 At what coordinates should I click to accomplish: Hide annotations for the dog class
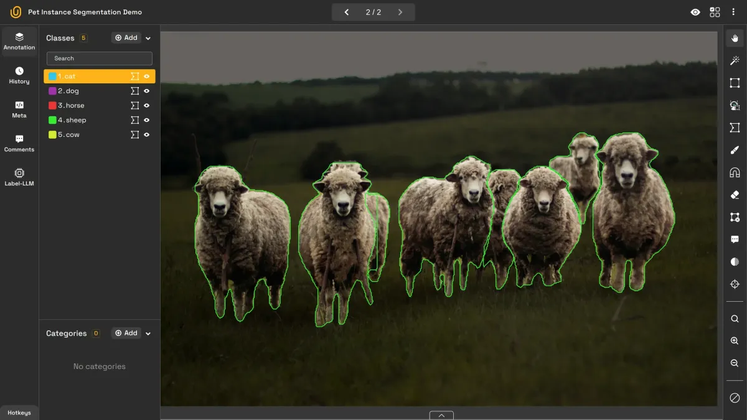tap(148, 91)
